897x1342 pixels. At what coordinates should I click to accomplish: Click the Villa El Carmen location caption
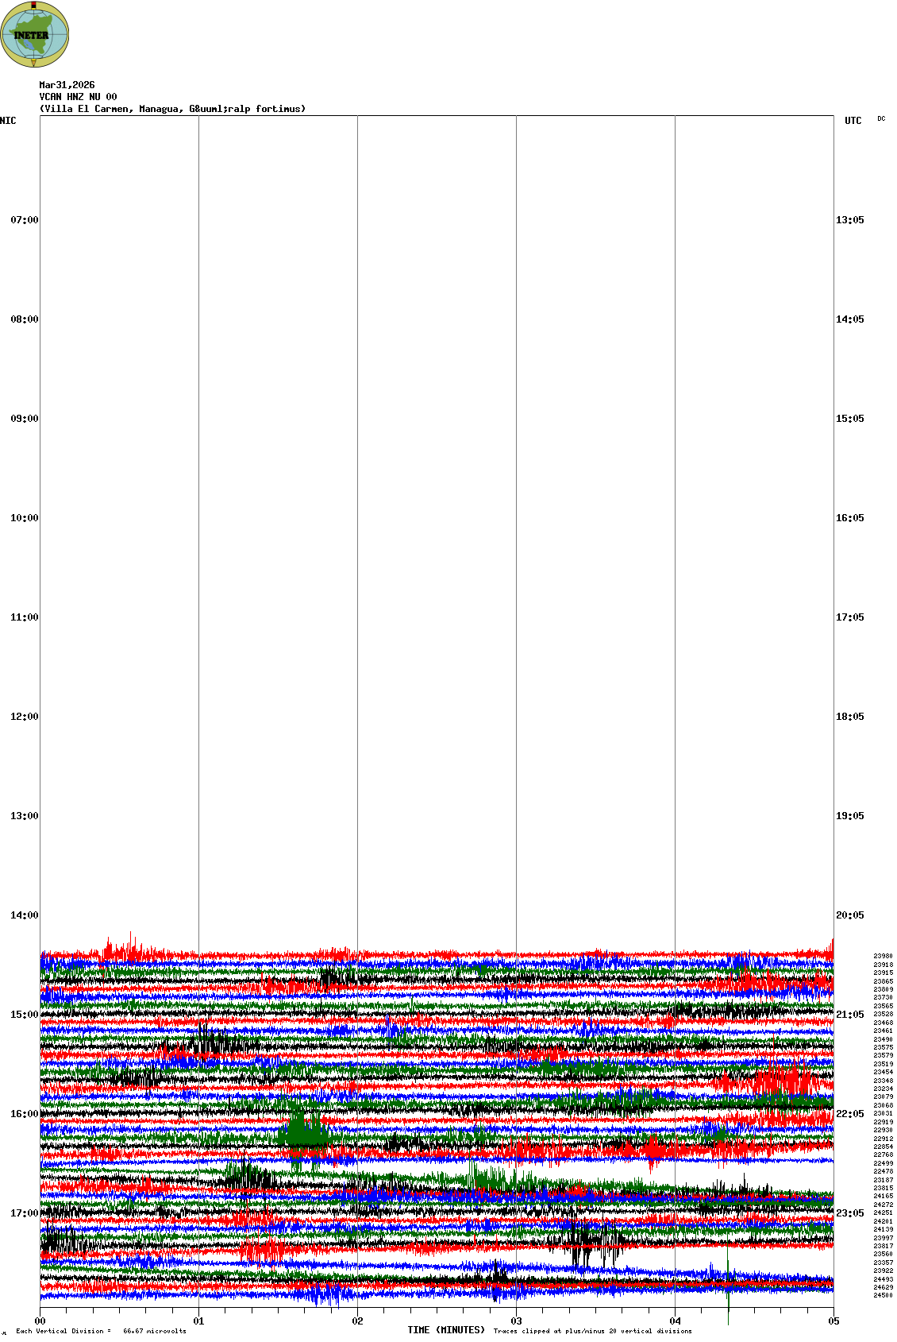coord(172,109)
